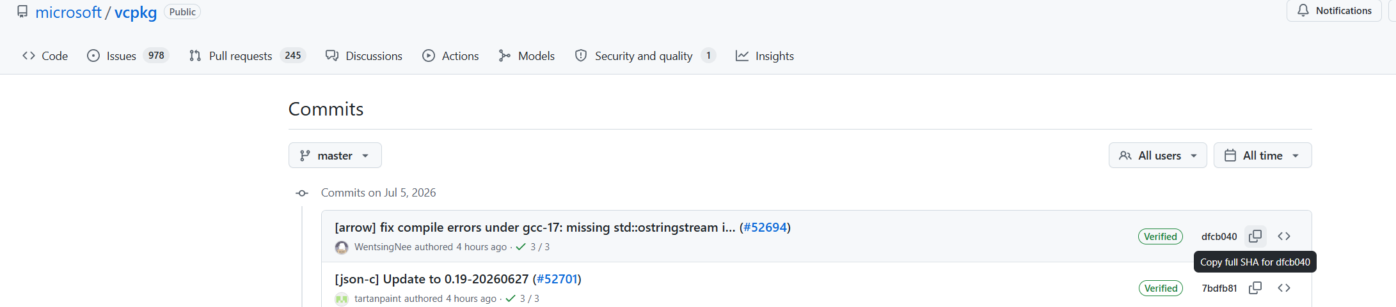This screenshot has height=307, width=1396.
Task: Click the Notifications bell button
Action: point(1334,11)
